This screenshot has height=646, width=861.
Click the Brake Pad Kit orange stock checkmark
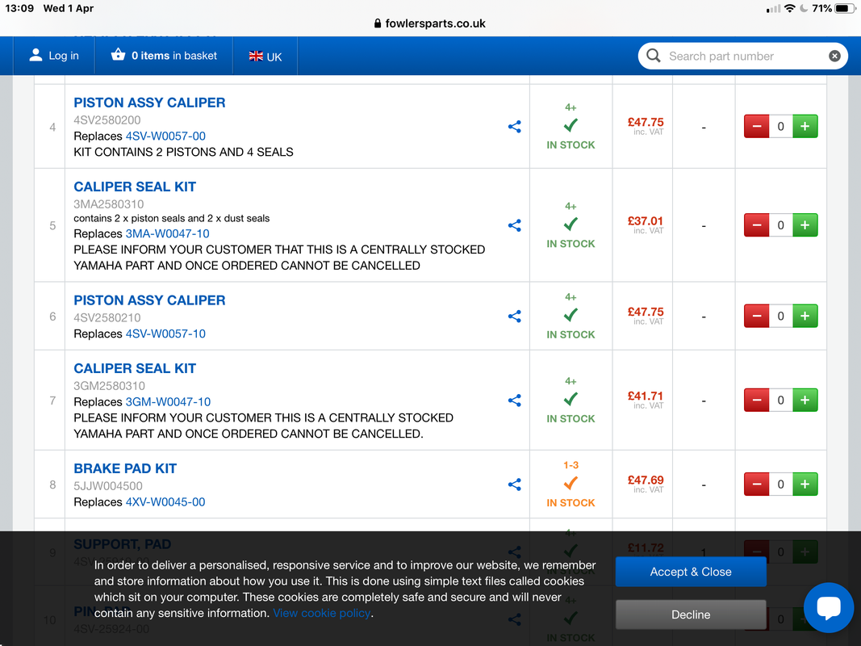(571, 484)
